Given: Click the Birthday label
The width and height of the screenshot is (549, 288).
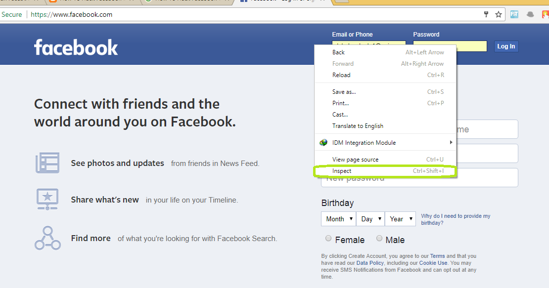Looking at the screenshot, I should 337,203.
